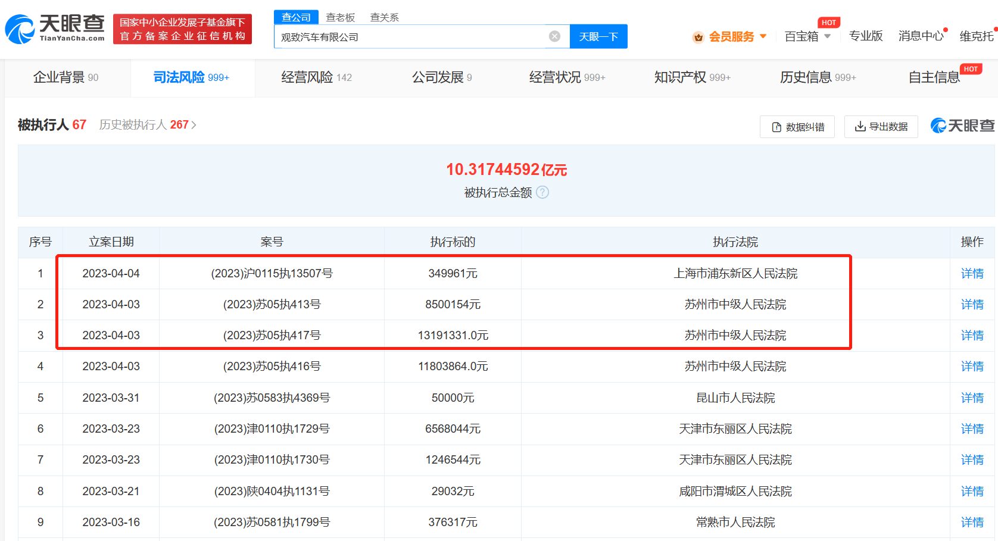Click the 数据纠错 button
Viewport: 998px width, 541px height.
[797, 127]
